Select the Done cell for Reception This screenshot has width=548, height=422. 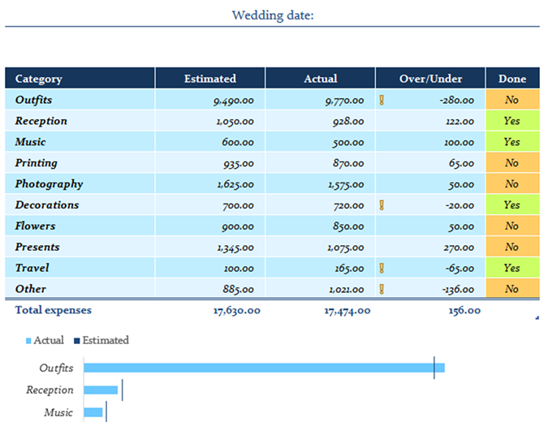[x=511, y=121]
